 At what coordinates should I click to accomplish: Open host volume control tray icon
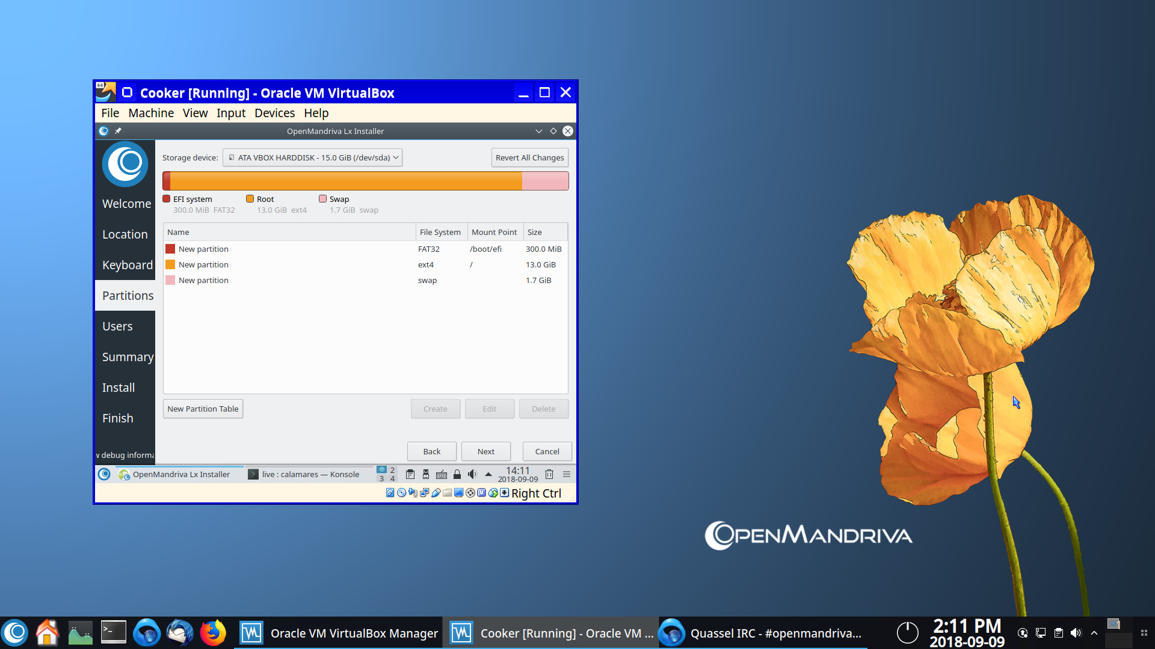(1076, 633)
